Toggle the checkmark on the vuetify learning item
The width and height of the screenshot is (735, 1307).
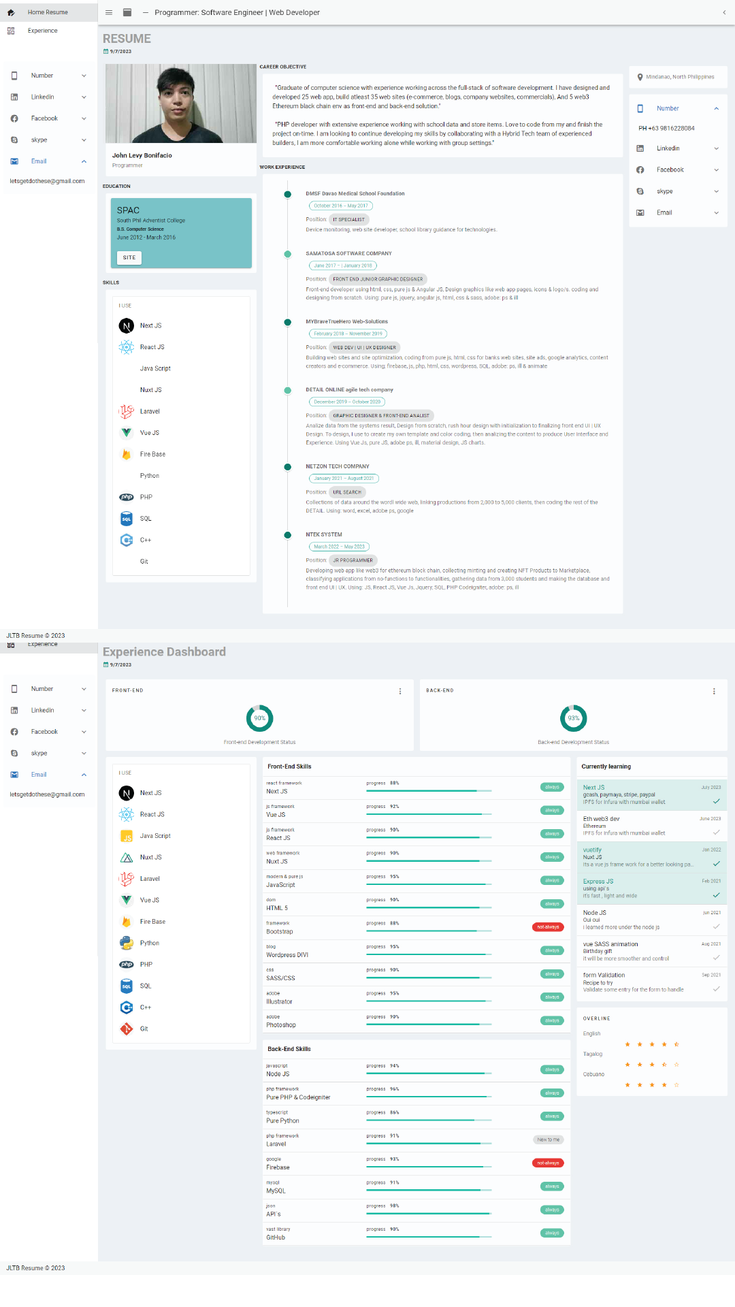point(716,864)
